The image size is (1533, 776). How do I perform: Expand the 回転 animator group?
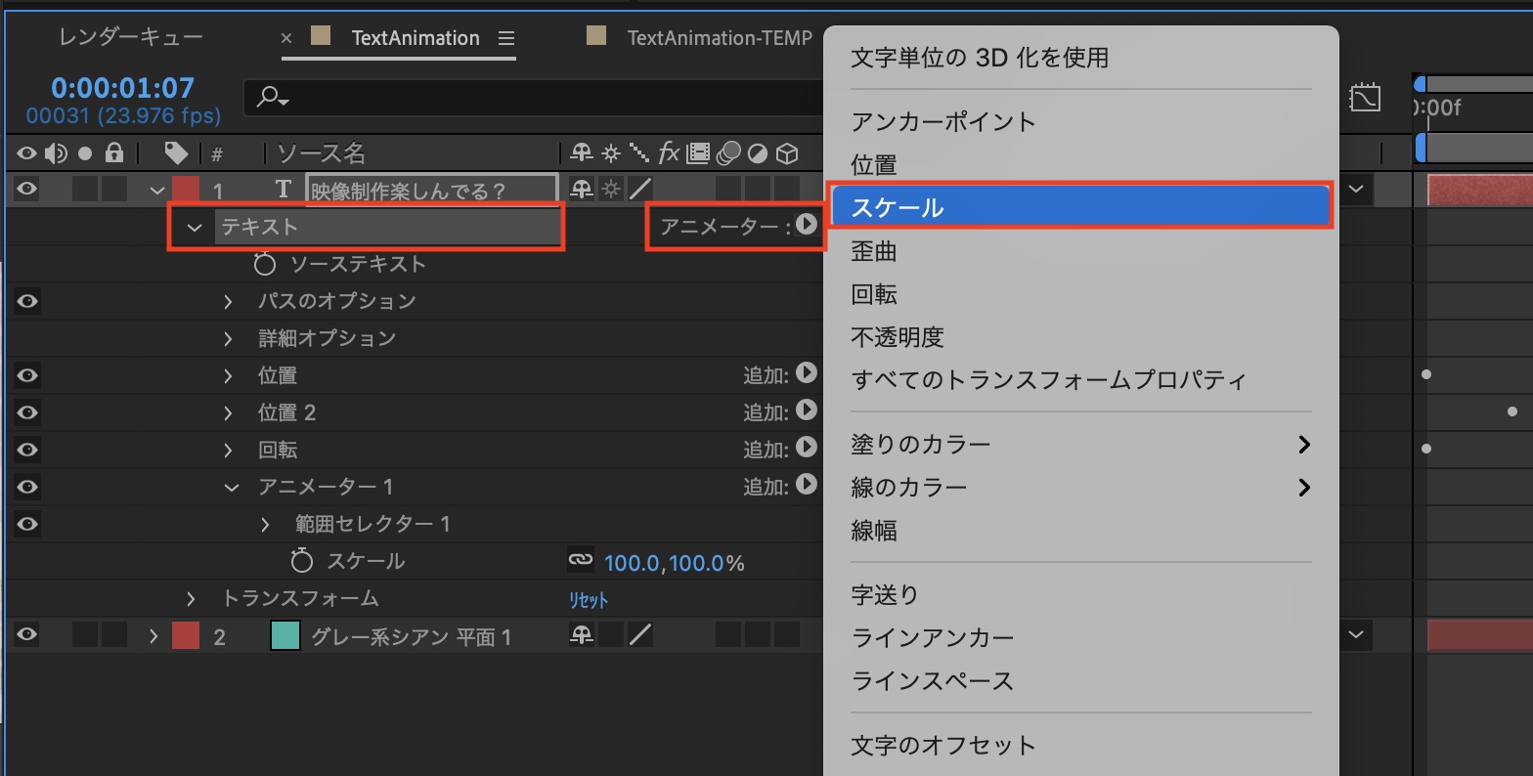click(x=229, y=450)
